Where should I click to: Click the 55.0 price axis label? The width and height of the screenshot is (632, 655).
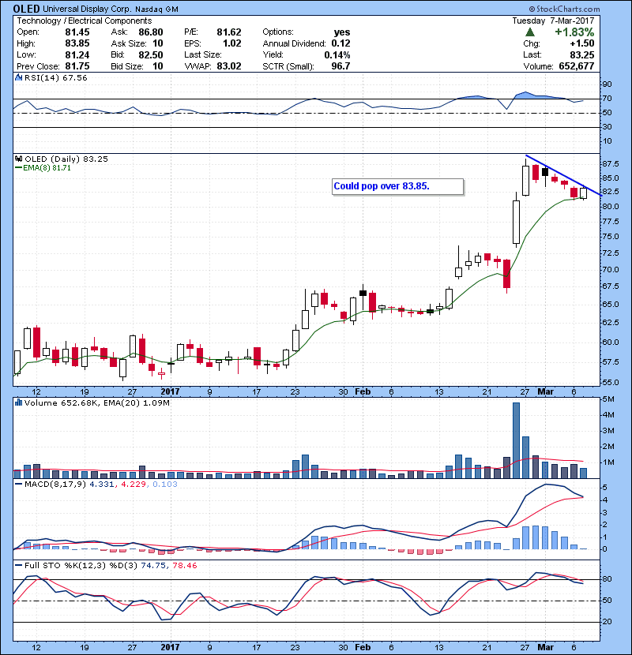pos(611,383)
